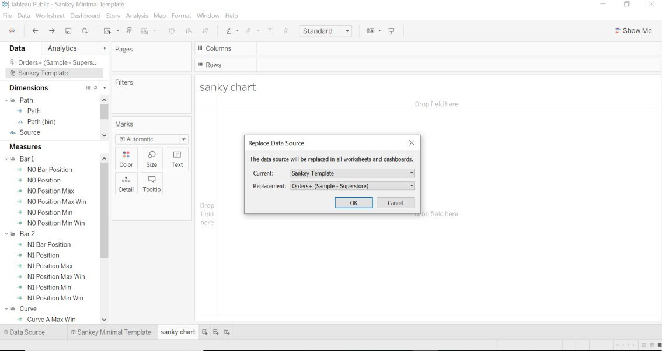Open the Size mark card
The image size is (662, 351).
click(x=151, y=157)
